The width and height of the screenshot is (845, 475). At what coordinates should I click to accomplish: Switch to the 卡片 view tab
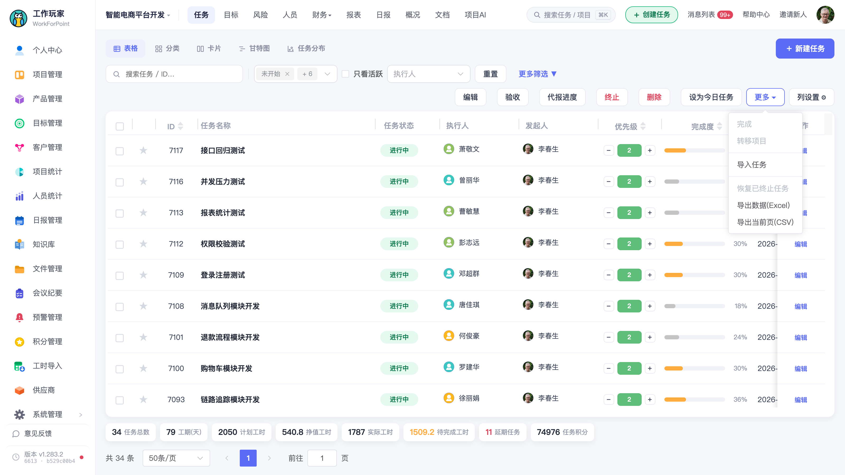click(209, 49)
